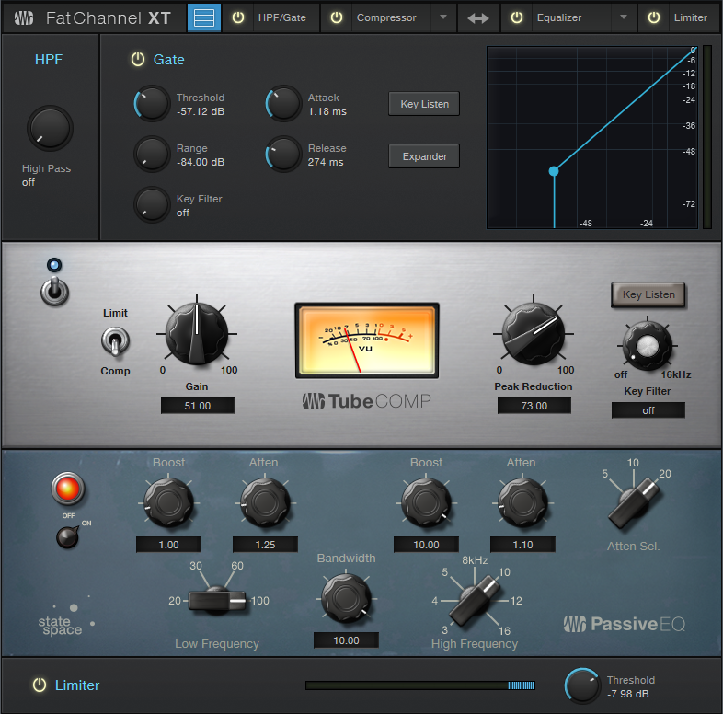The image size is (723, 714).
Task: Click the Expander button
Action: tap(424, 156)
